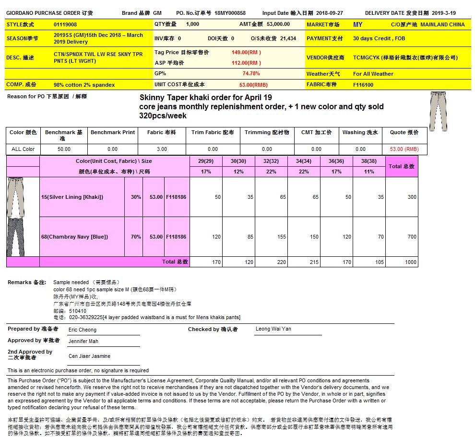
Task: Select the Quote cell 53.00 (RMB)
Action: (404, 149)
